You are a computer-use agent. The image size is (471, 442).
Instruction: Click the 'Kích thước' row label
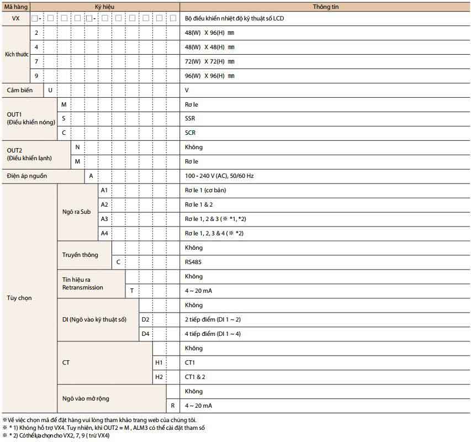pyautogui.click(x=17, y=54)
